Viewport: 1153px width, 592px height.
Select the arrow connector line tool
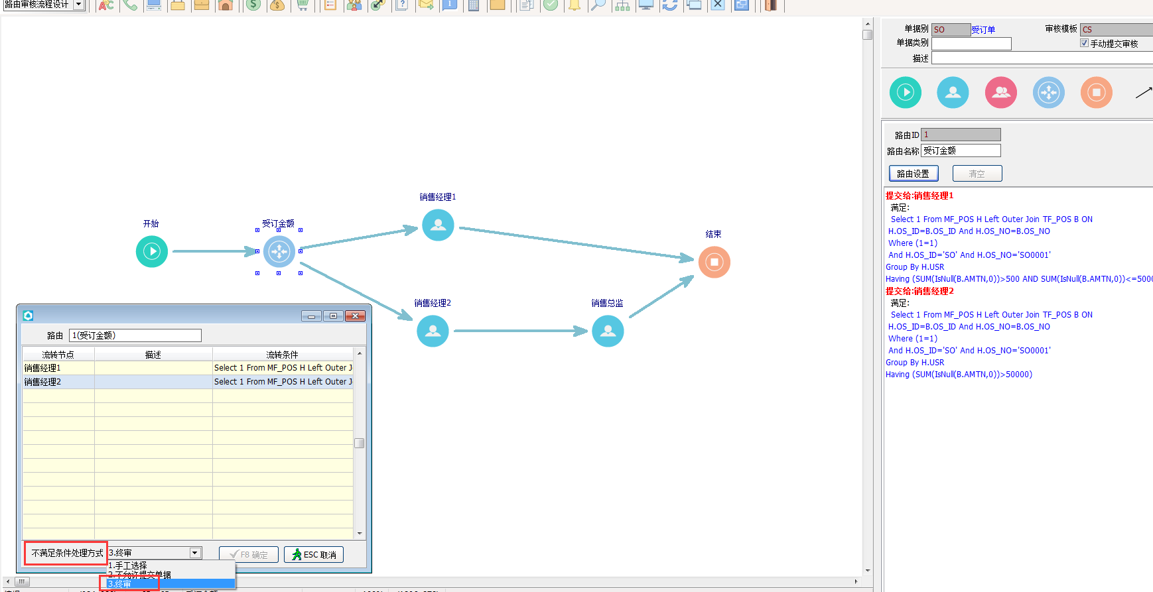1143,93
